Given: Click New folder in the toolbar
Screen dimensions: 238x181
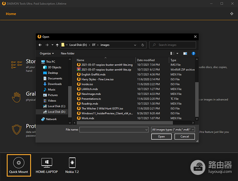Looking at the screenshot, I should [68, 54].
